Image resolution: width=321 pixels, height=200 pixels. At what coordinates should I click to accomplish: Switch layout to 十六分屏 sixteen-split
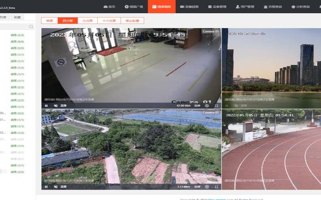point(109,21)
